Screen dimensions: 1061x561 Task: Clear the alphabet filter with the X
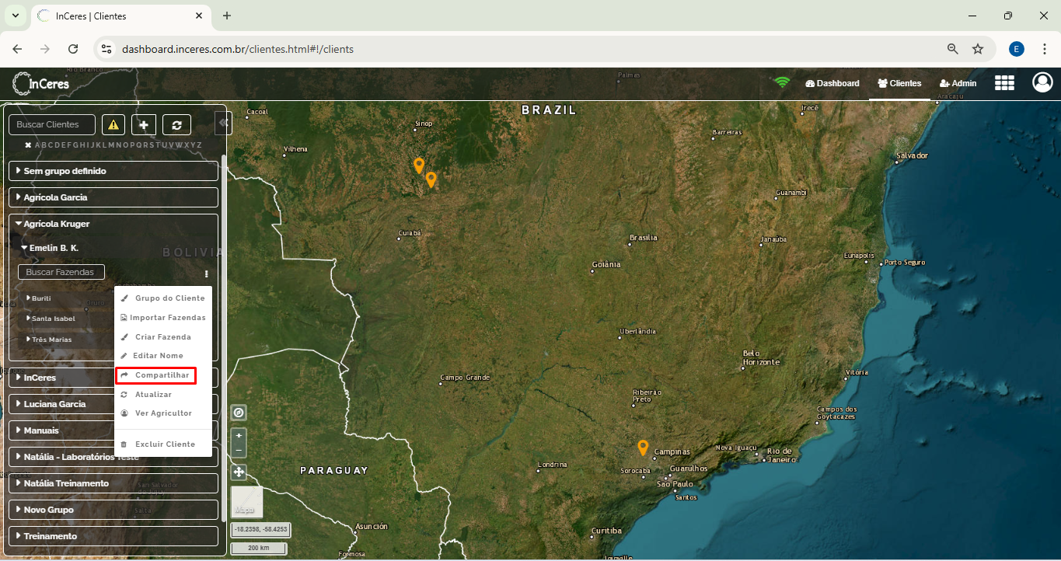point(28,145)
